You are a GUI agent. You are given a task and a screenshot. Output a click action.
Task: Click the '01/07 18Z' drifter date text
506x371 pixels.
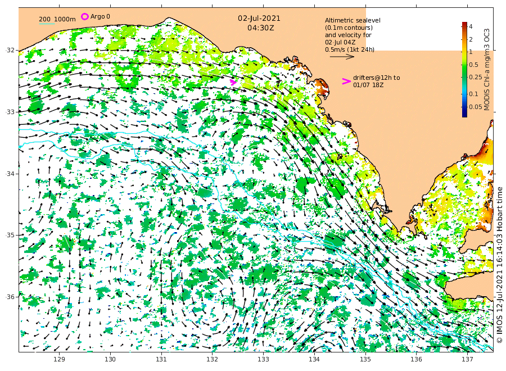[368, 85]
